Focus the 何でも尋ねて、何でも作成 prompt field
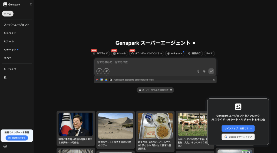 click(x=155, y=62)
